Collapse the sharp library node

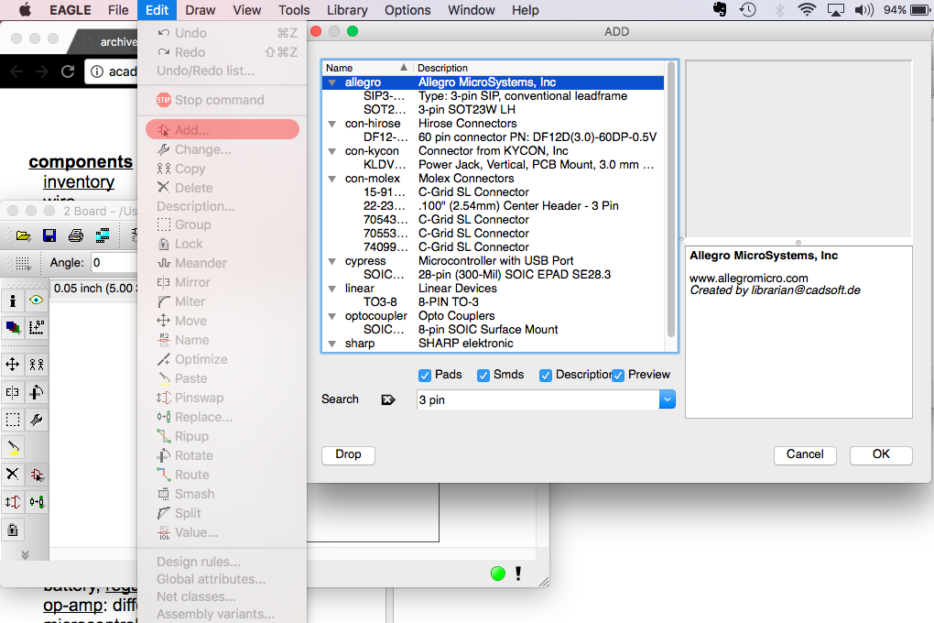pos(331,344)
